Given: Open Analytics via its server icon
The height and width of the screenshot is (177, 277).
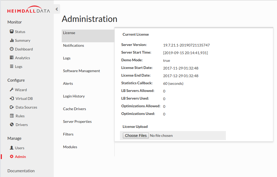Looking at the screenshot, I should tap(12, 58).
